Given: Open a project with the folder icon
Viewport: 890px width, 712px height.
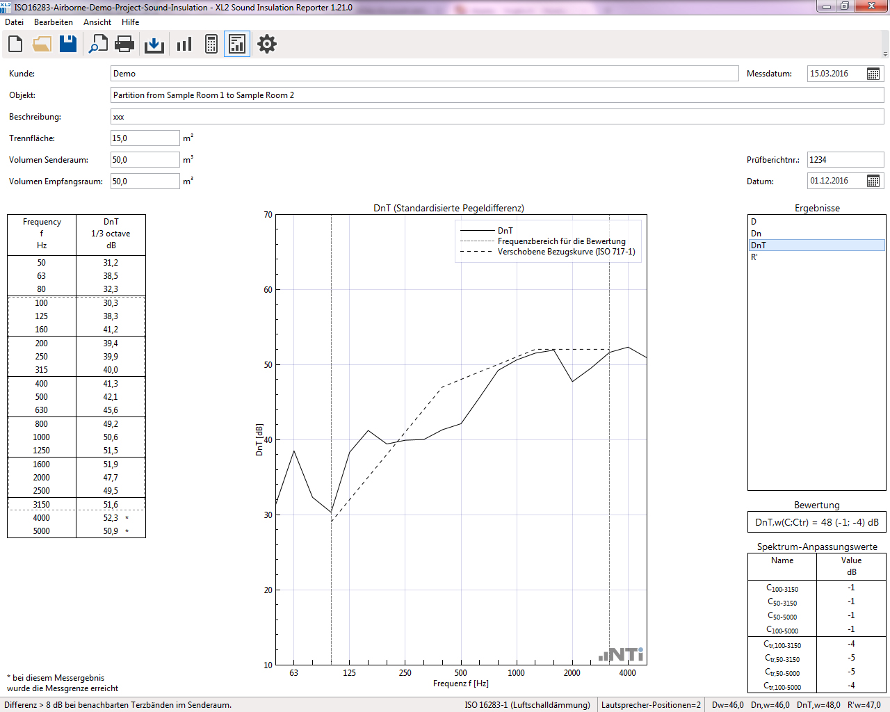Looking at the screenshot, I should [42, 44].
